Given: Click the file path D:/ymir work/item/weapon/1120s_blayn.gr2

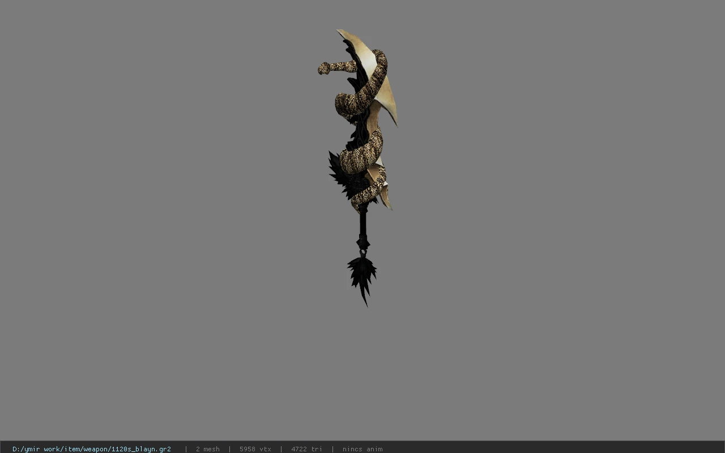Looking at the screenshot, I should tap(92, 449).
